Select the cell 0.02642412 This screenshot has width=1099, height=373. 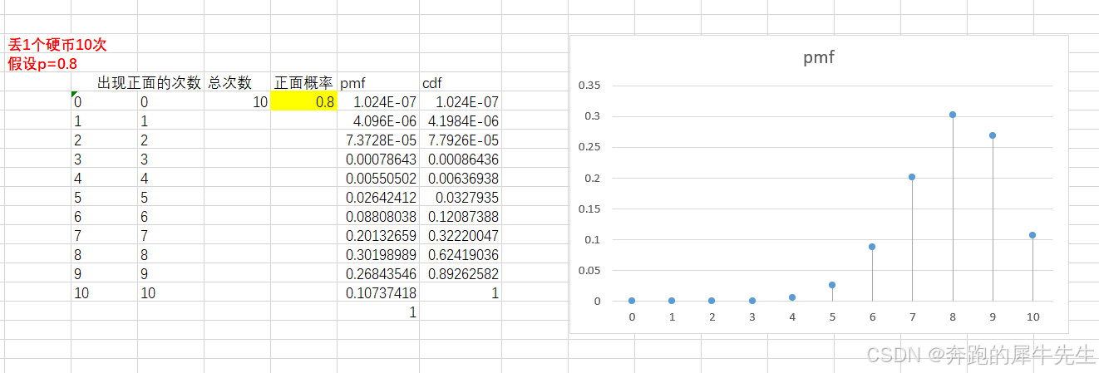point(377,198)
